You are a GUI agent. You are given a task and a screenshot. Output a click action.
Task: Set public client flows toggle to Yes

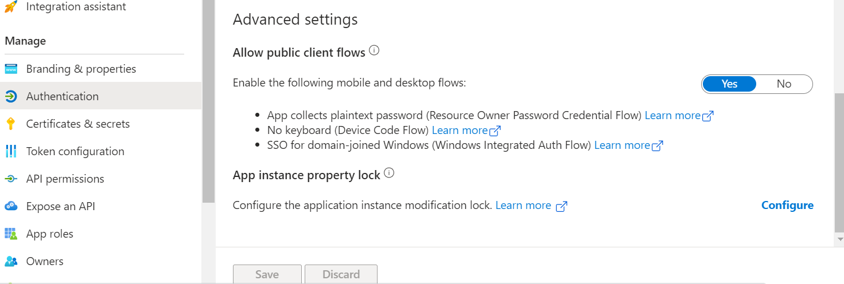729,84
